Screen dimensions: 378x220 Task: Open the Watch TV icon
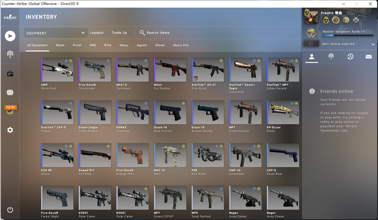(x=10, y=92)
